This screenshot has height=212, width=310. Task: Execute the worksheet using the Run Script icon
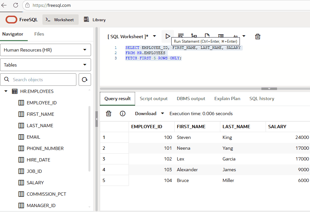pos(181,36)
